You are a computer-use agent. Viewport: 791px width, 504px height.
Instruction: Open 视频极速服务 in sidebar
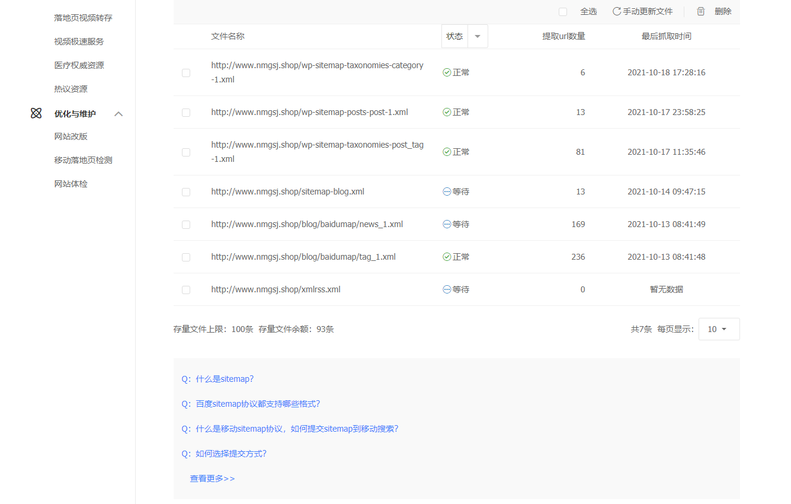click(x=79, y=42)
